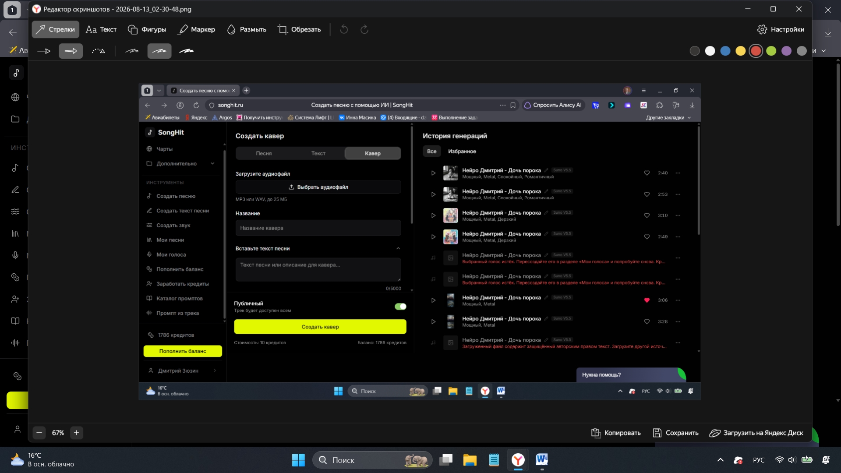Choose the blue color swatch
The image size is (841, 473).
pyautogui.click(x=725, y=51)
